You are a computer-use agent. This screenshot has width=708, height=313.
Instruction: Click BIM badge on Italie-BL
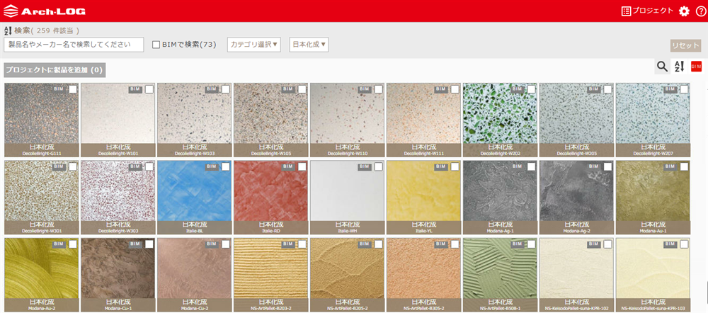(x=212, y=166)
